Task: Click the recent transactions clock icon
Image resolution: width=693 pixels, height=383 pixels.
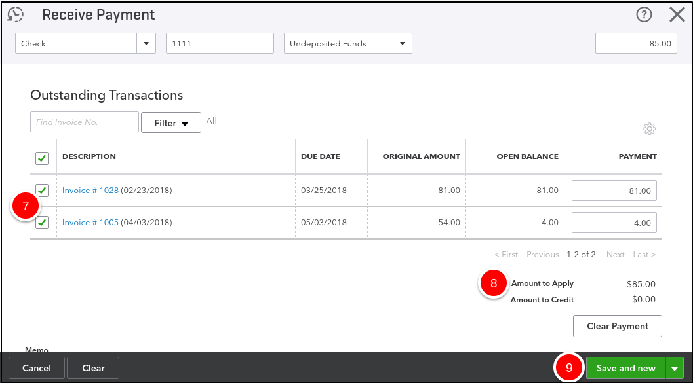Action: (x=15, y=14)
